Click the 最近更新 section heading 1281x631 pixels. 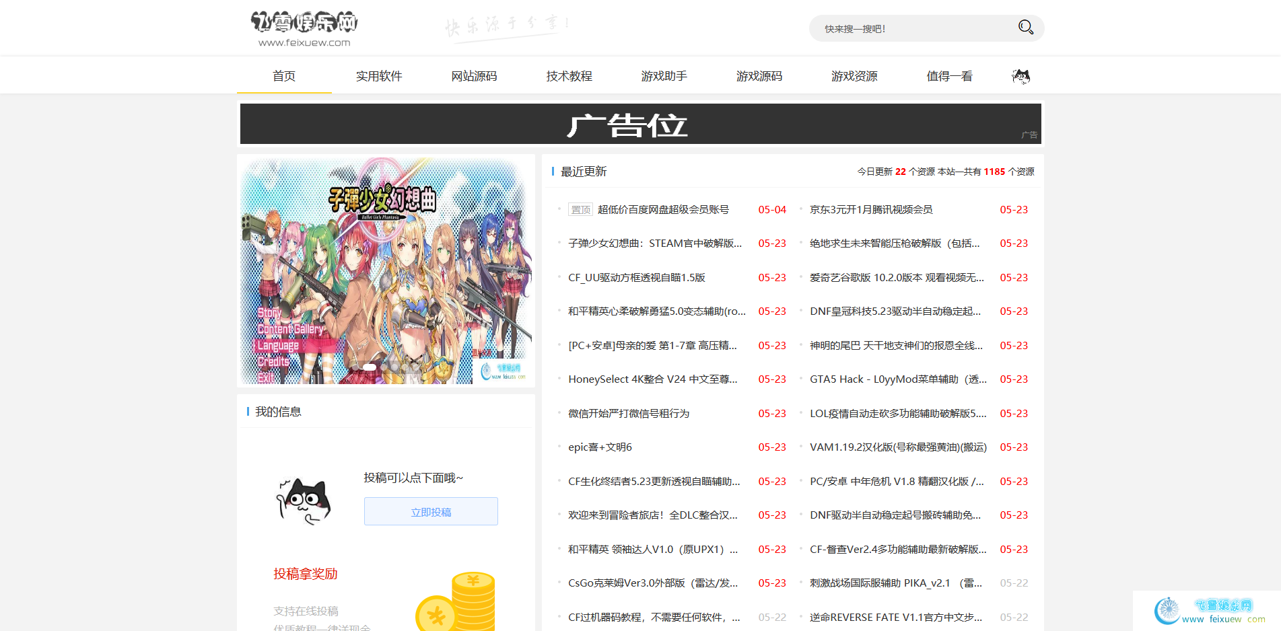click(584, 172)
